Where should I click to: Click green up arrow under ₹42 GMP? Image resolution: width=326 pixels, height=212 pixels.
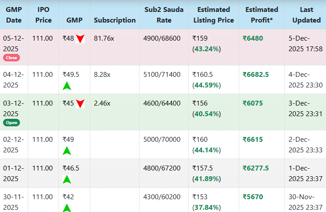[x=67, y=208]
